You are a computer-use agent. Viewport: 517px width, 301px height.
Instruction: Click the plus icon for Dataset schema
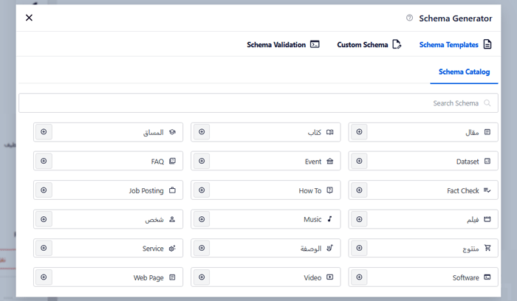[x=359, y=161]
